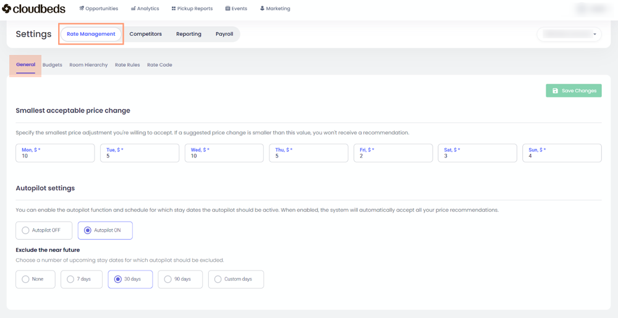Click the Cloudbeds logo

click(34, 9)
